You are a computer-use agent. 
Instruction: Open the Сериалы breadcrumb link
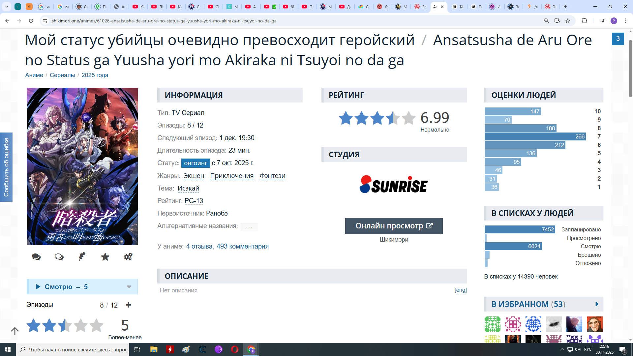(62, 75)
